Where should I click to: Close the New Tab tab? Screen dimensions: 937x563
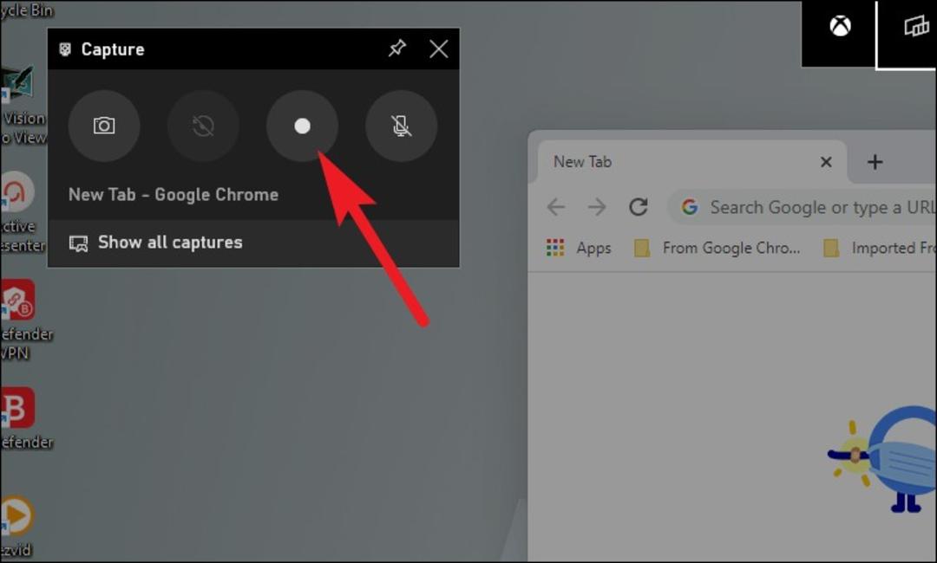[x=826, y=162]
